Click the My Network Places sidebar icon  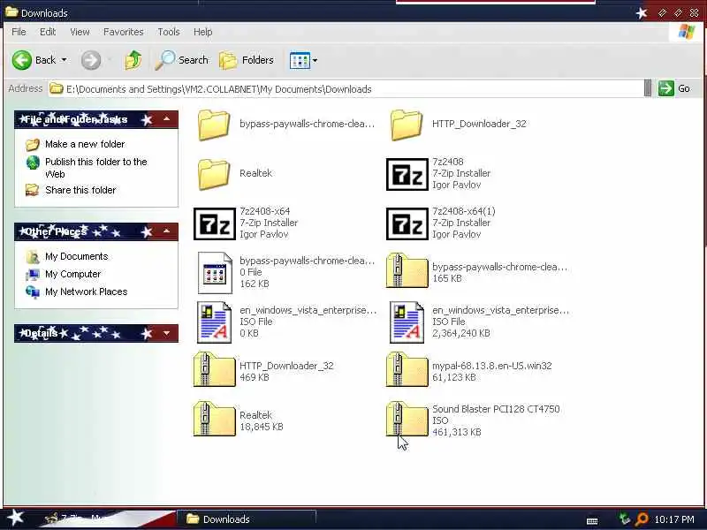pyautogui.click(x=33, y=292)
